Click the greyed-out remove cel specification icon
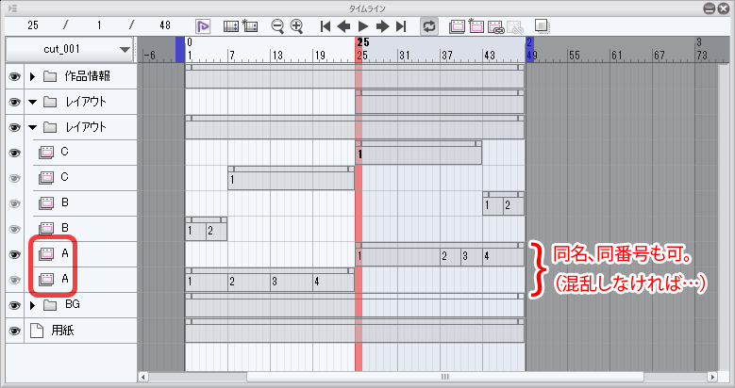This screenshot has width=735, height=388. [x=514, y=27]
